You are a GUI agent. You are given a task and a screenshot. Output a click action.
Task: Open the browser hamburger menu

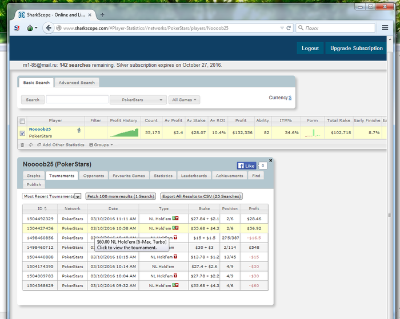pyautogui.click(x=385, y=28)
